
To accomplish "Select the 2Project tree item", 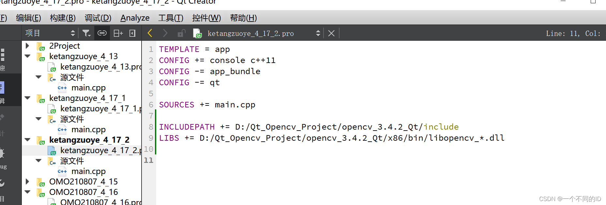I will [x=65, y=46].
